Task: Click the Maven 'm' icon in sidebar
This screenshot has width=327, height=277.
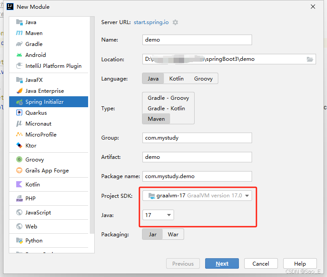Action: click(19, 33)
